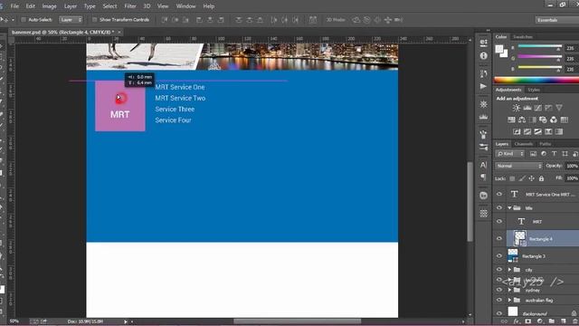
Task: Open the Image menu
Action: [49, 6]
